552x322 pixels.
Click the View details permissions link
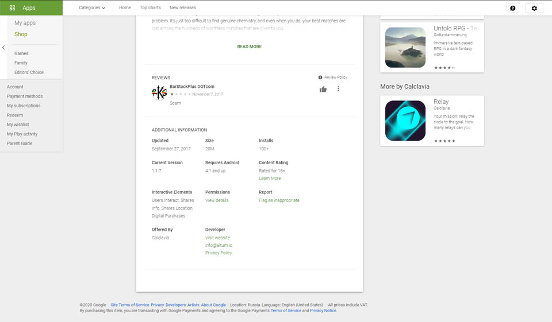point(217,200)
